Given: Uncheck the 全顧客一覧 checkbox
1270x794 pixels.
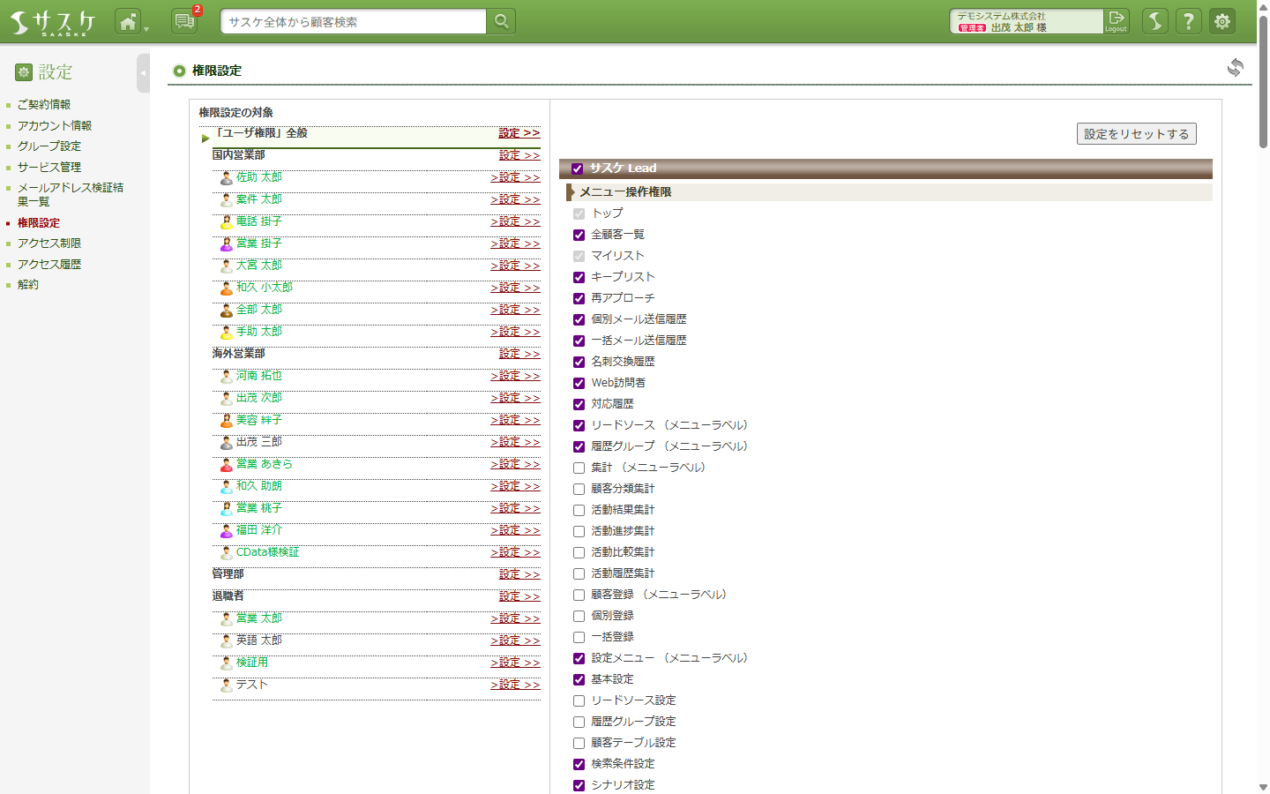Looking at the screenshot, I should [x=579, y=235].
